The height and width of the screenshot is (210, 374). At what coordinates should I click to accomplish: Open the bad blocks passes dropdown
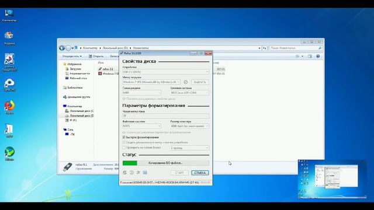(x=189, y=148)
